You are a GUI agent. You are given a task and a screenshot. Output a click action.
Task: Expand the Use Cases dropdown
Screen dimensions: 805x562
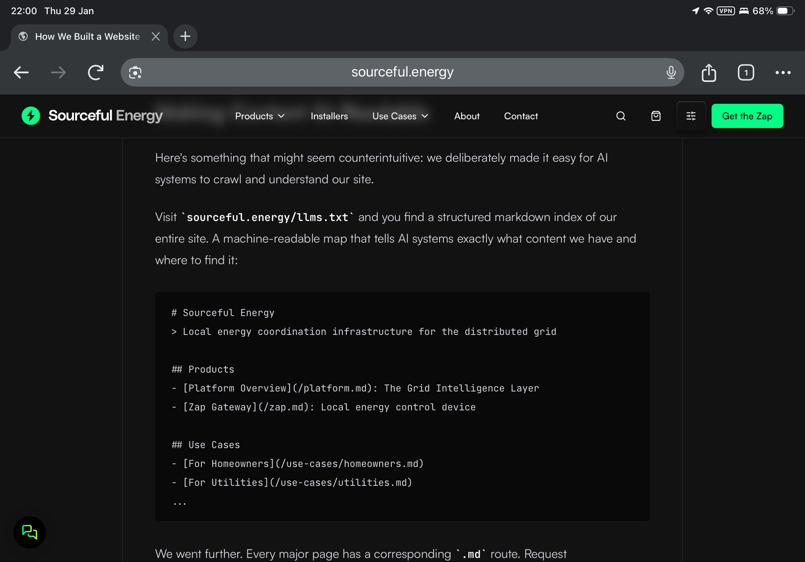coord(400,116)
